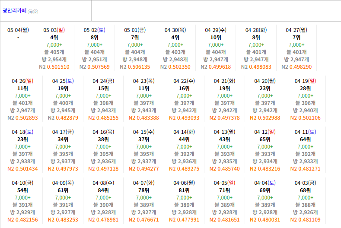
Task: Click the 블 403개 count under 04-30(목)
Action: point(175,52)
